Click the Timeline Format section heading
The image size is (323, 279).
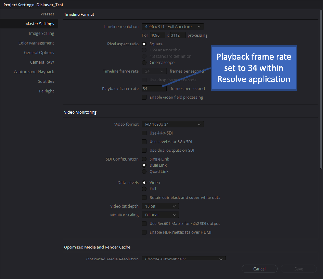point(79,15)
